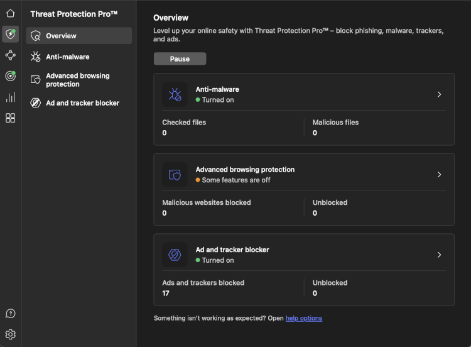Click Ad and tracker blocker card title
Screen dimensions: 471x347
coord(232,250)
